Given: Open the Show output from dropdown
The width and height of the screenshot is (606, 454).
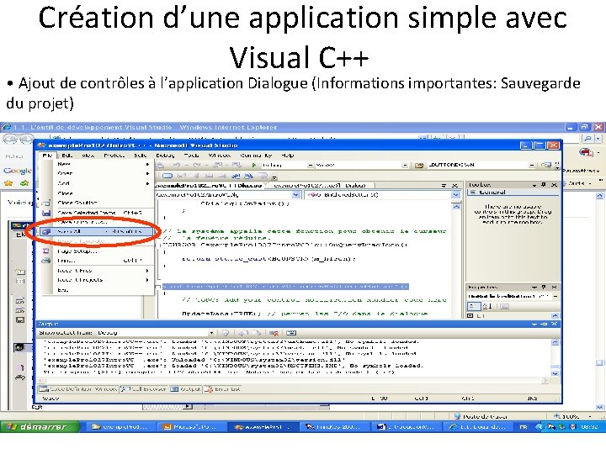Looking at the screenshot, I should click(211, 333).
